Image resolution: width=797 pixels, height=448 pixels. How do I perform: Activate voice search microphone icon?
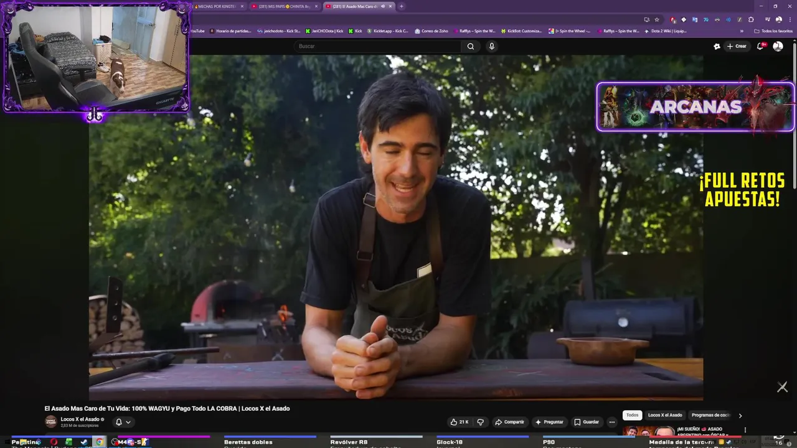[x=492, y=46]
